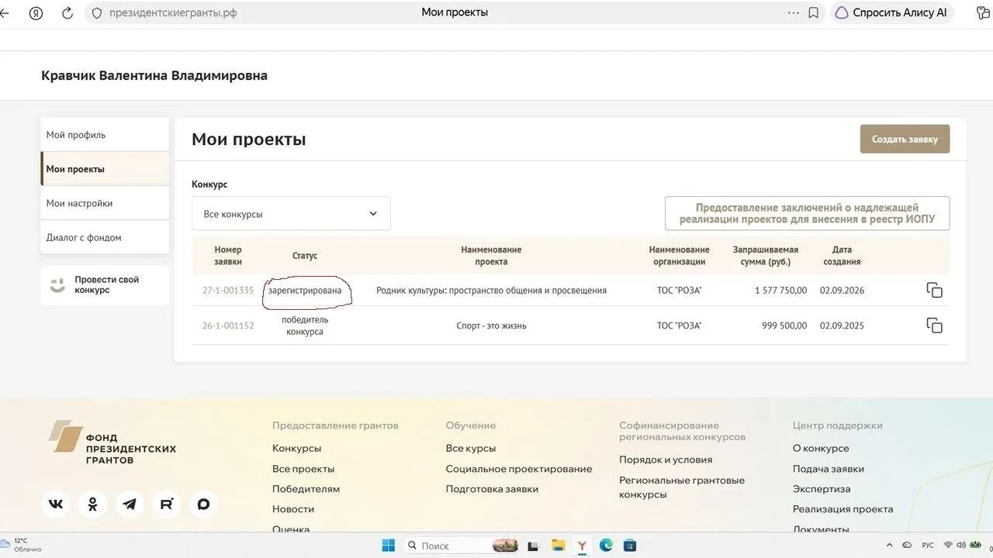The image size is (993, 558).
Task: Click "Спросить Алису AI" button
Action: [x=891, y=12]
